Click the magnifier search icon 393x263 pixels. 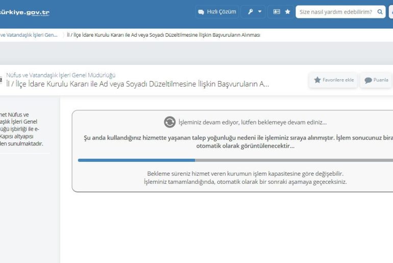pos(380,12)
